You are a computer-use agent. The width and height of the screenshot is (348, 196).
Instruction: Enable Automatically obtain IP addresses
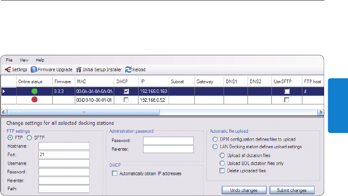(115, 174)
